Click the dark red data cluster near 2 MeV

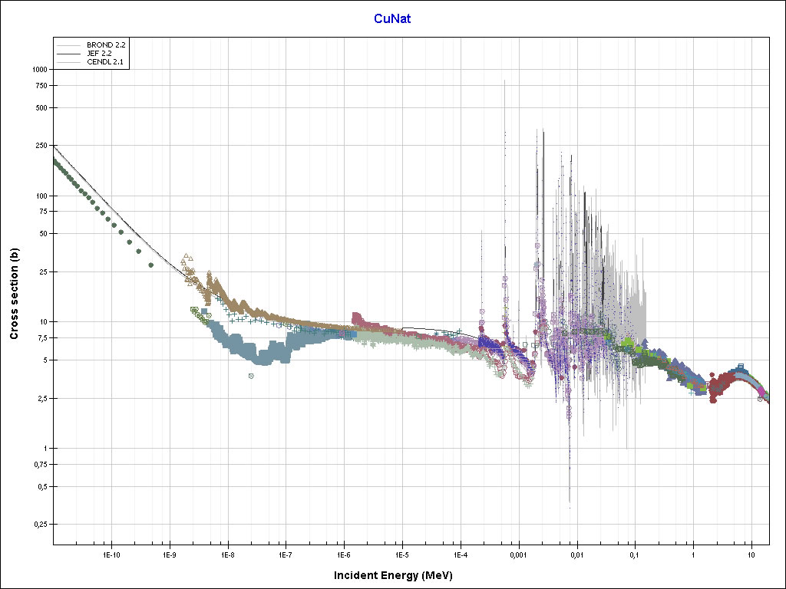click(x=720, y=387)
